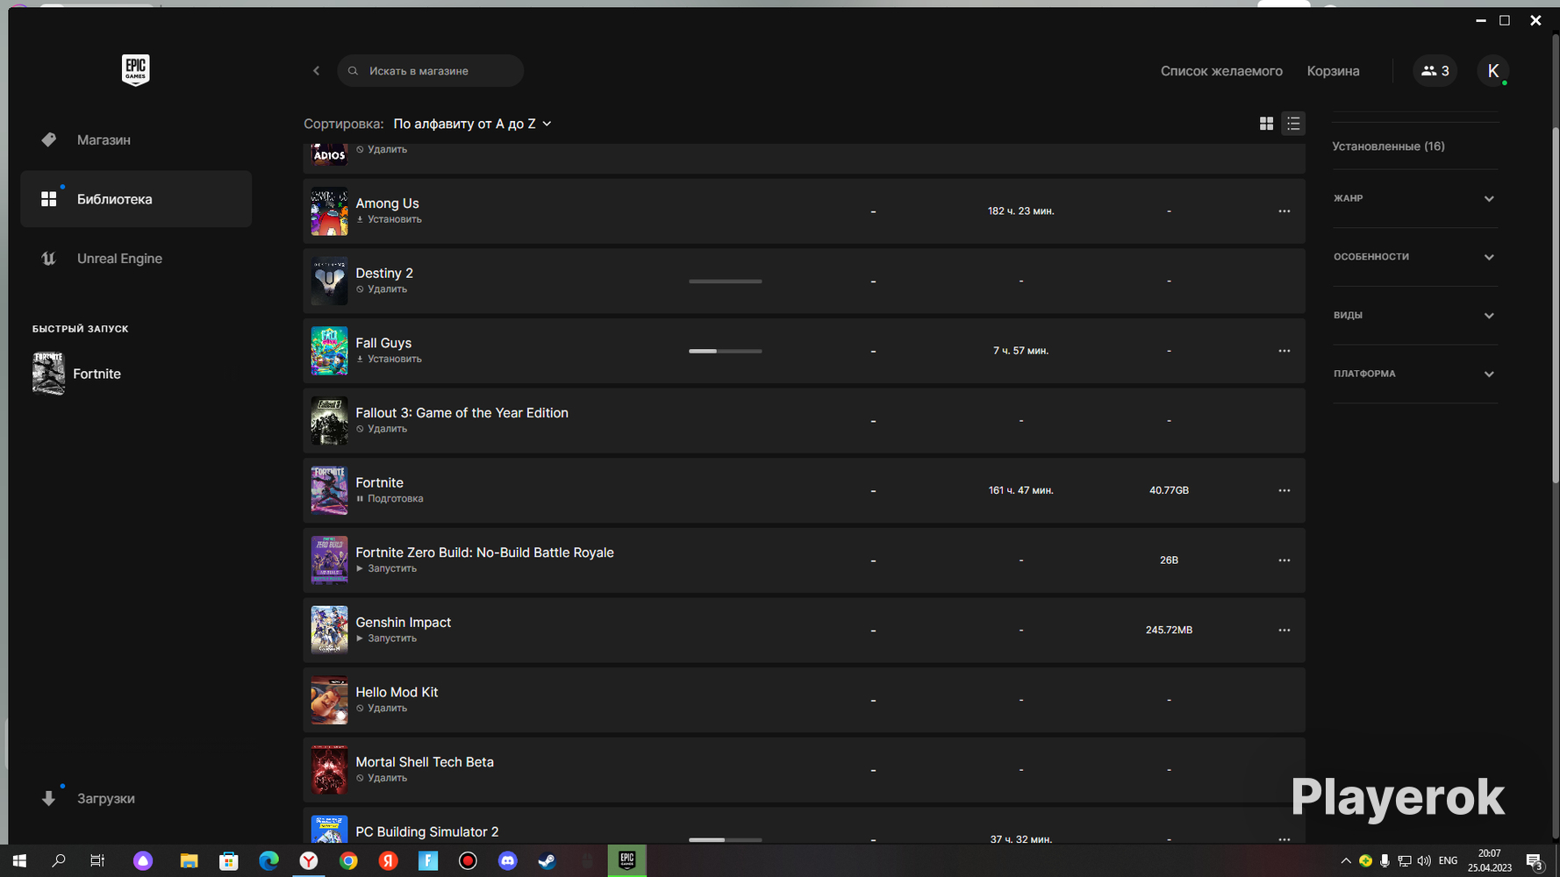Click the Among Us playtime 182 ч. 23 мин.
This screenshot has width=1560, height=877.
[1020, 211]
